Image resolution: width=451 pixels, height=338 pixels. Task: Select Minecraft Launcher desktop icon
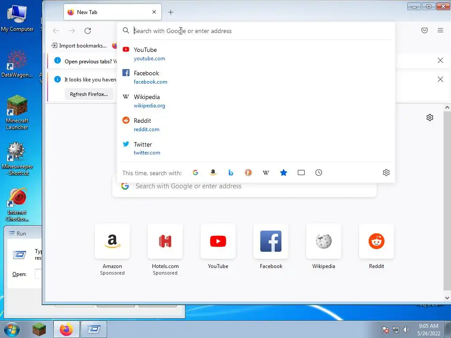17,112
